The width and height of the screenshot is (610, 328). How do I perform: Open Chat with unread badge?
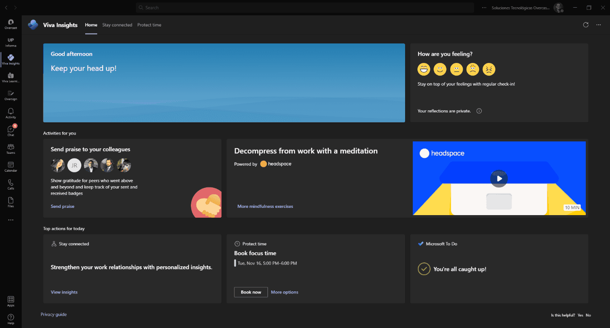pyautogui.click(x=11, y=131)
